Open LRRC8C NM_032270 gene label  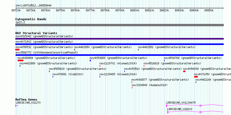pyautogui.click(x=28, y=103)
